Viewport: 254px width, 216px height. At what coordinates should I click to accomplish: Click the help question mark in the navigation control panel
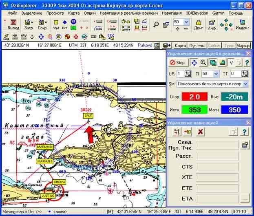click(244, 132)
